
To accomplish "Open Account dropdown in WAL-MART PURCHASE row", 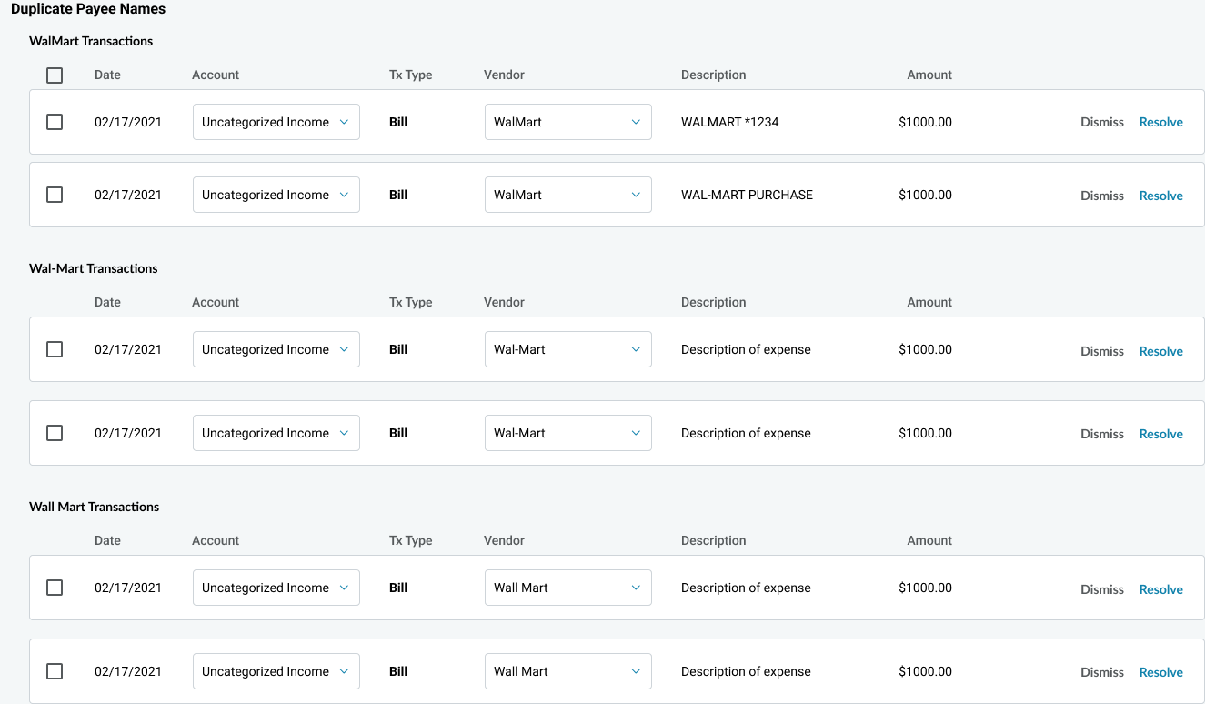I will 276,195.
